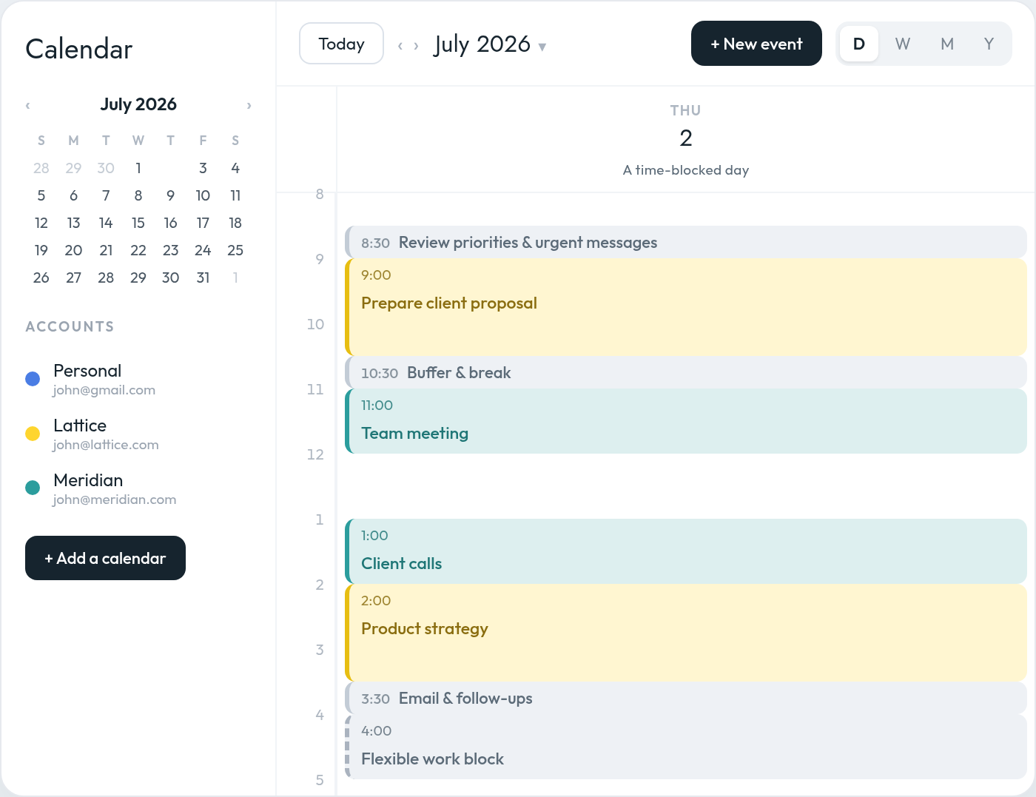Viewport: 1036px width, 797px height.
Task: Open the Review priorities & urgent messages event
Action: pos(686,242)
